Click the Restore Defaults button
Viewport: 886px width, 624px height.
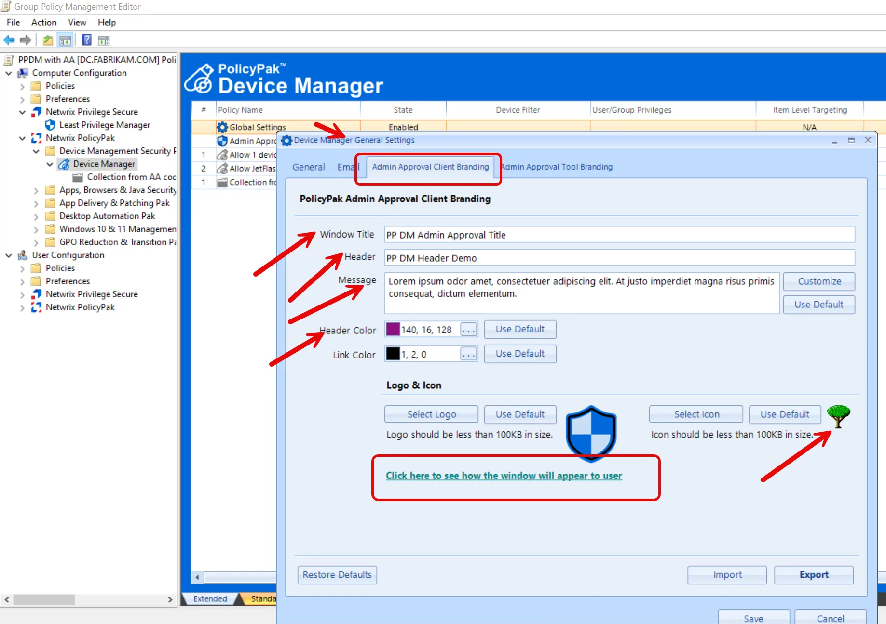[337, 575]
